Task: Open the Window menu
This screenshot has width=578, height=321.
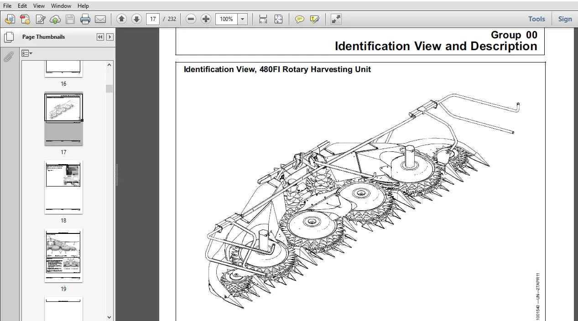Action: coord(61,6)
